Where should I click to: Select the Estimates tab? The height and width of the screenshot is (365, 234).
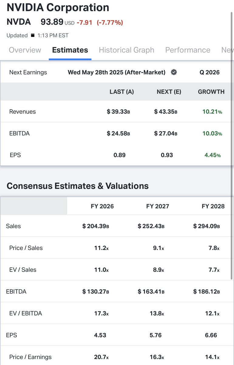pyautogui.click(x=70, y=50)
